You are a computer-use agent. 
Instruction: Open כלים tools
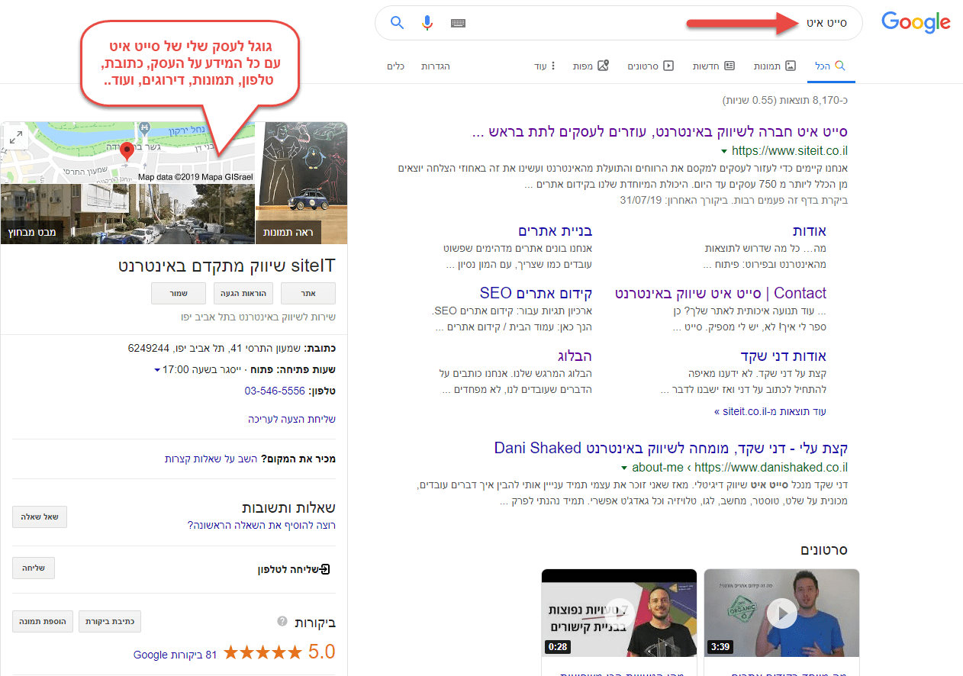pos(395,66)
